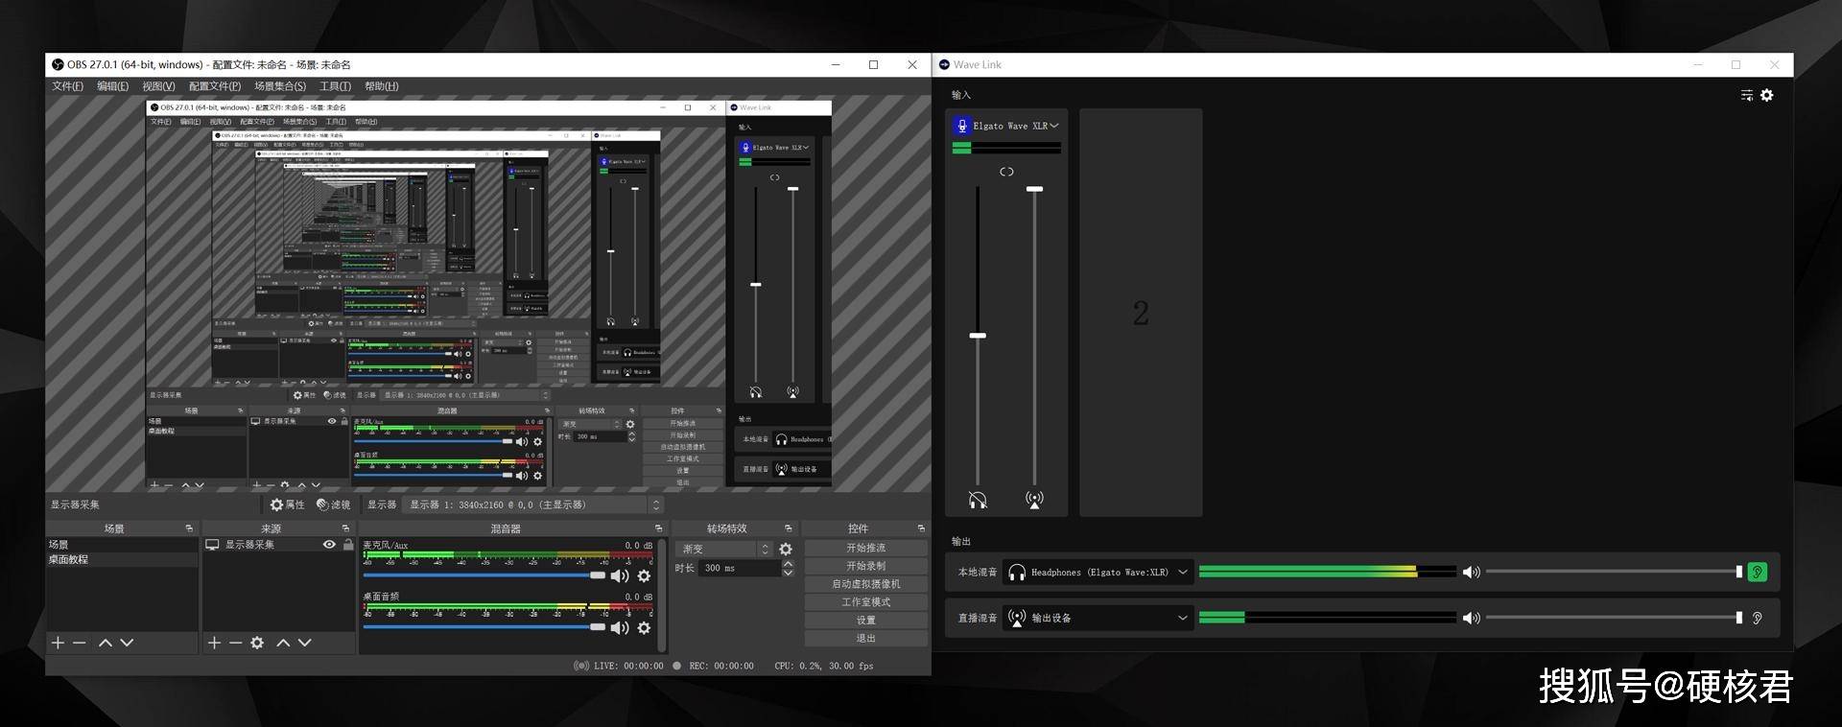The width and height of the screenshot is (1842, 727).
Task: Click empty input channel slot 2
Action: click(x=1141, y=313)
